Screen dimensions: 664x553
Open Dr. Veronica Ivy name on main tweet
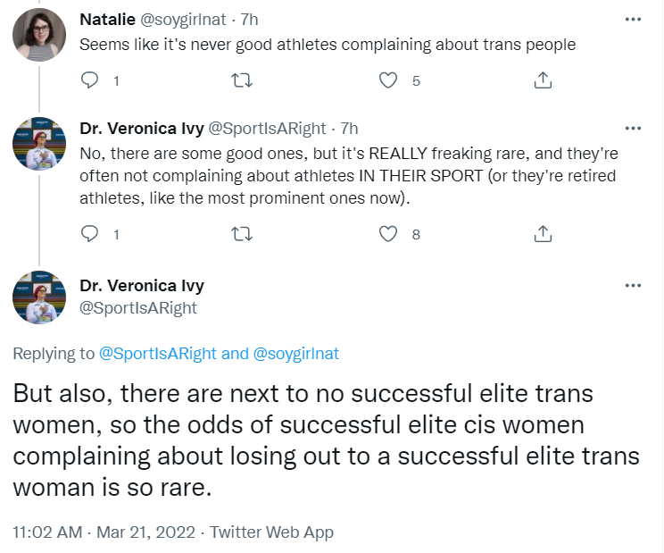[142, 286]
